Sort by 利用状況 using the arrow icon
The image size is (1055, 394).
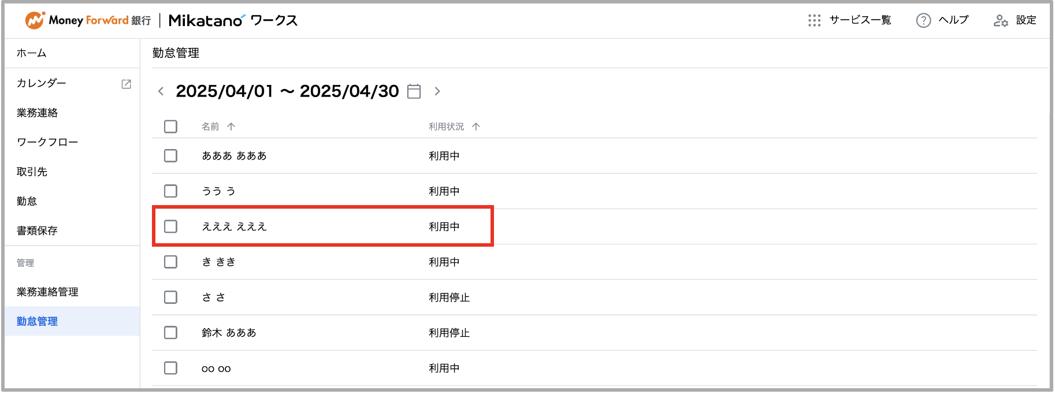476,127
